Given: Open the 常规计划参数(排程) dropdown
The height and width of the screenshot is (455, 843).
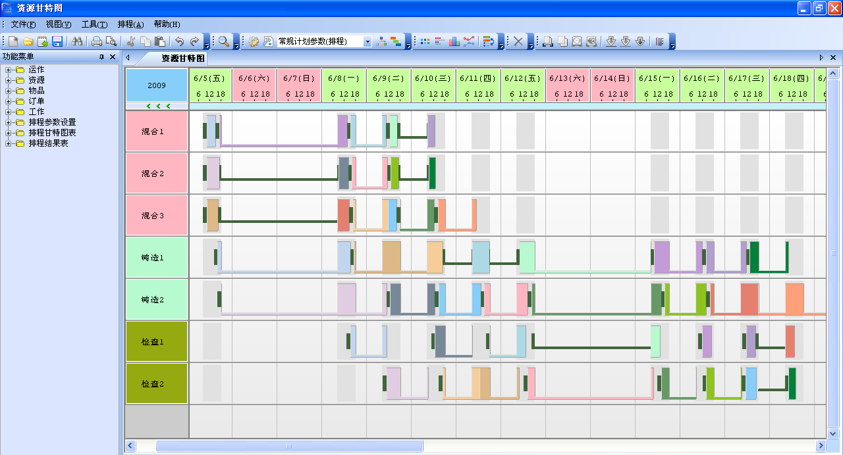Looking at the screenshot, I should [x=367, y=41].
